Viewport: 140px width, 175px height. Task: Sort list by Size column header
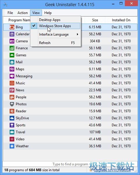pos(95,20)
